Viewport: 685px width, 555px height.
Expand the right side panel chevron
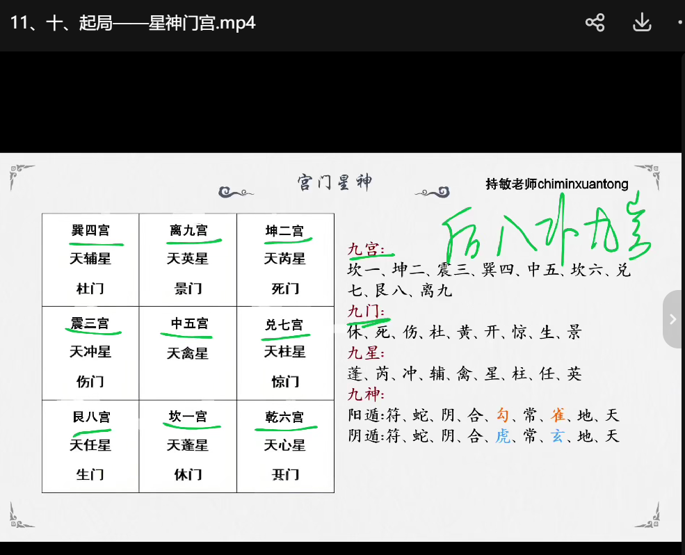coord(672,319)
